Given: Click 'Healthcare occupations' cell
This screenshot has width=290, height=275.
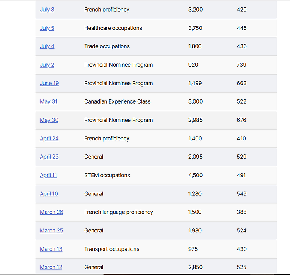Looking at the screenshot, I should tap(113, 28).
